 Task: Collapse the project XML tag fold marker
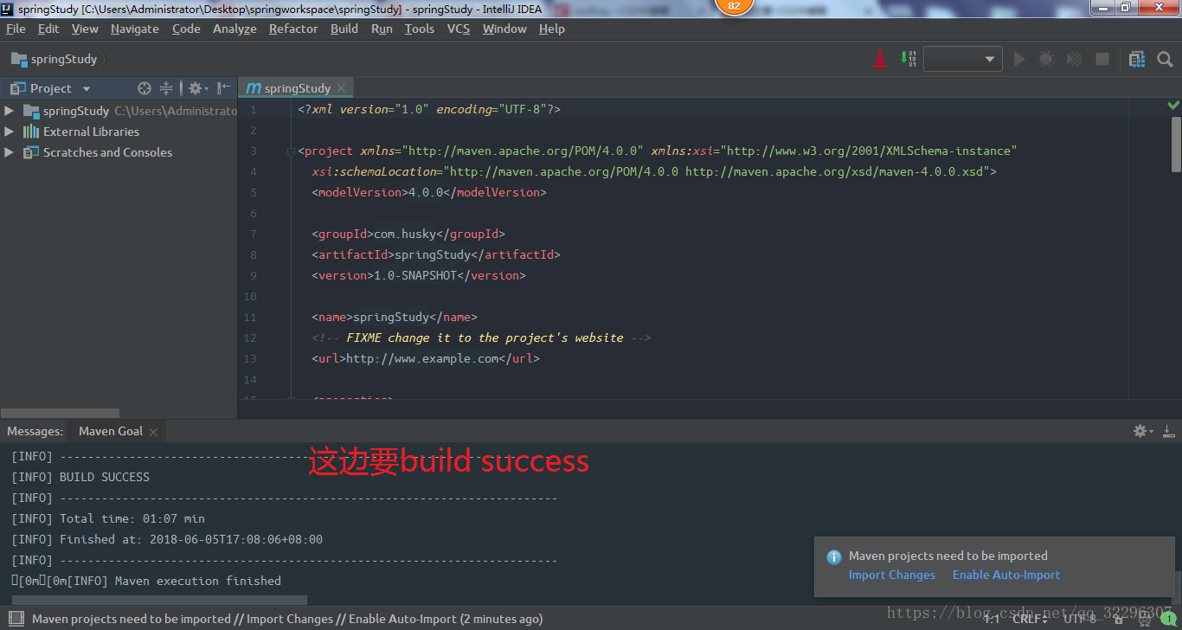tap(291, 151)
